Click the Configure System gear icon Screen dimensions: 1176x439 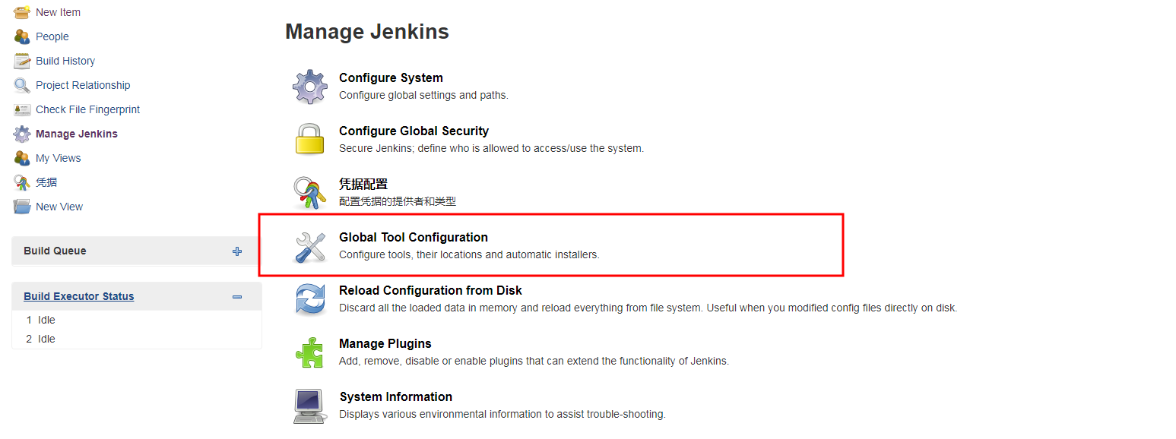tap(310, 87)
